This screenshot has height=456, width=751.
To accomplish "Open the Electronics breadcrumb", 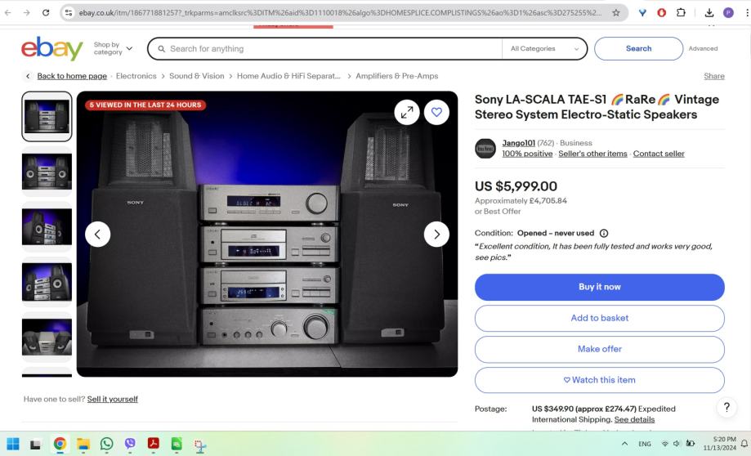I will click(x=136, y=76).
